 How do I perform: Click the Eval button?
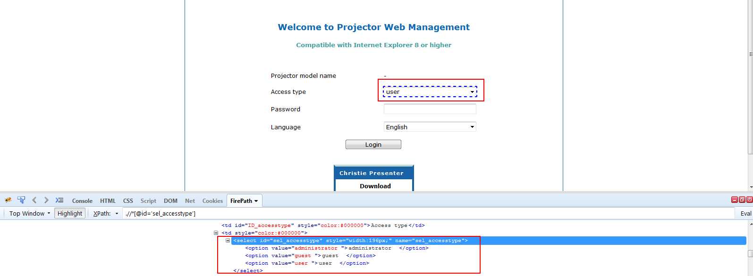[745, 213]
